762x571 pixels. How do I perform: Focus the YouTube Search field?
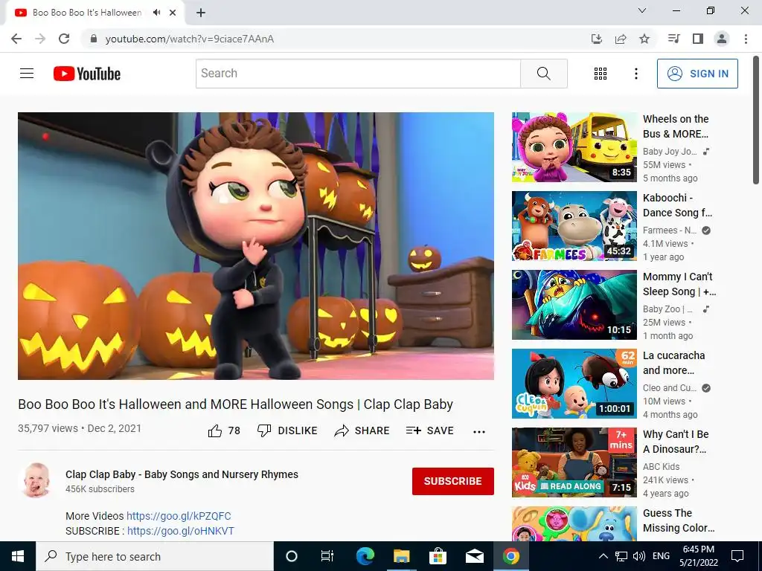358,74
